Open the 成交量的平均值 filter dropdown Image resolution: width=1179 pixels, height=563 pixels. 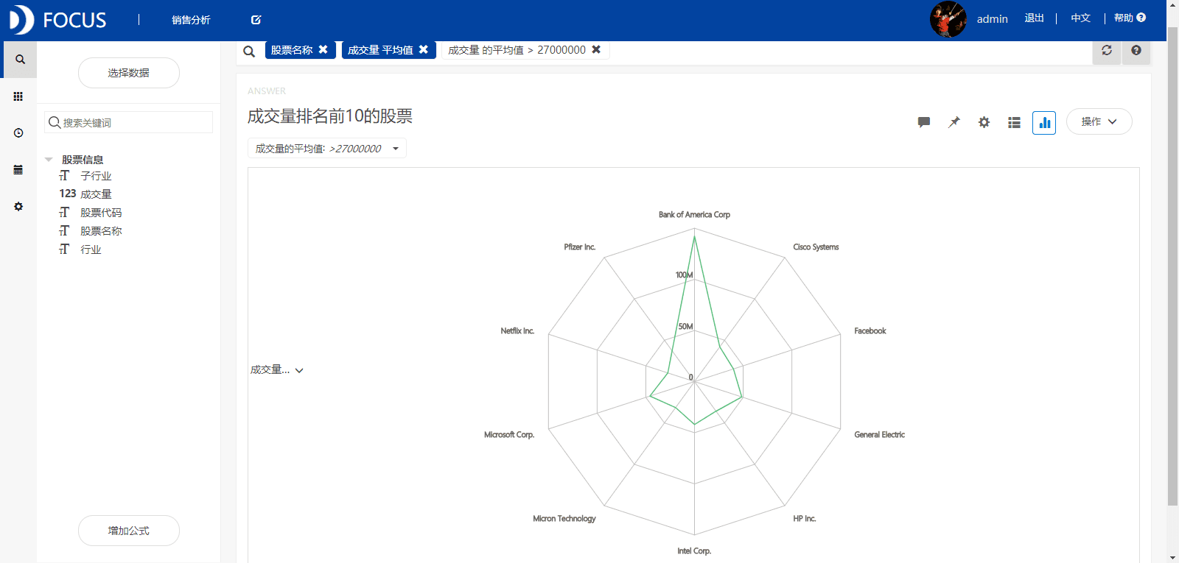point(326,148)
